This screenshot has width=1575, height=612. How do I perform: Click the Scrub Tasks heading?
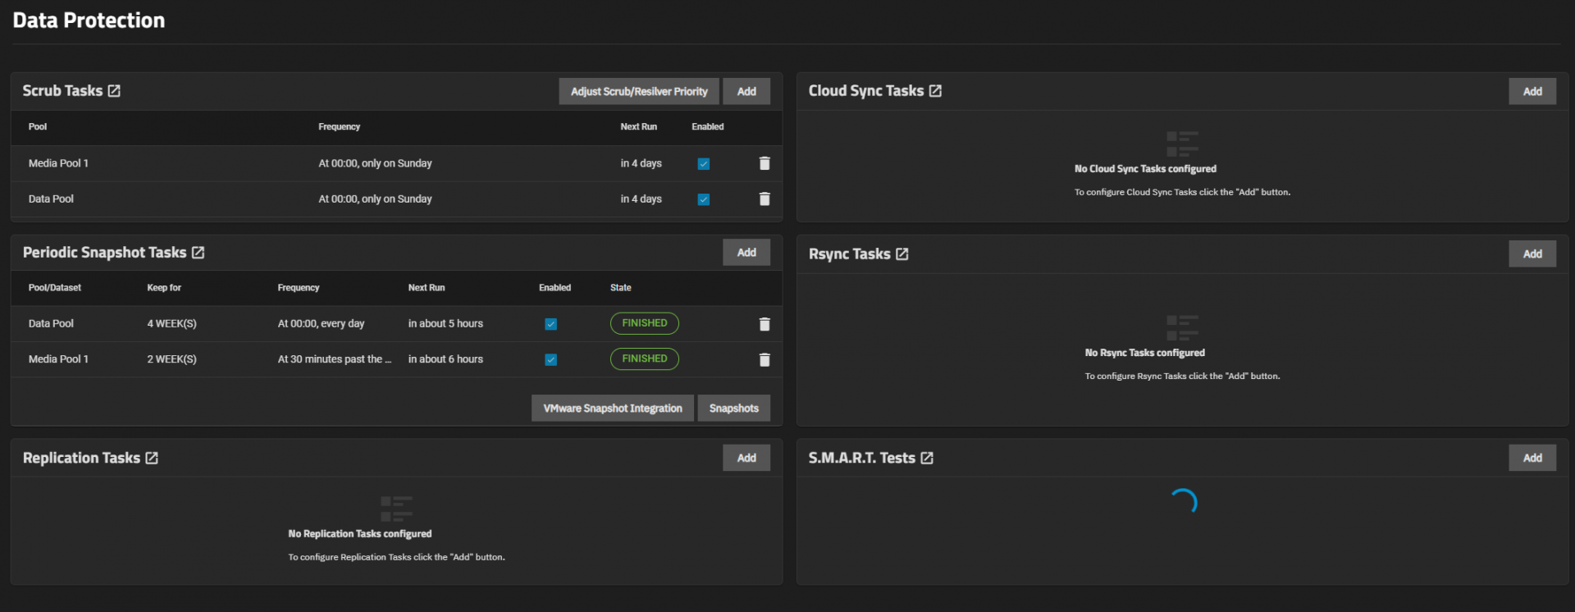pyautogui.click(x=62, y=91)
